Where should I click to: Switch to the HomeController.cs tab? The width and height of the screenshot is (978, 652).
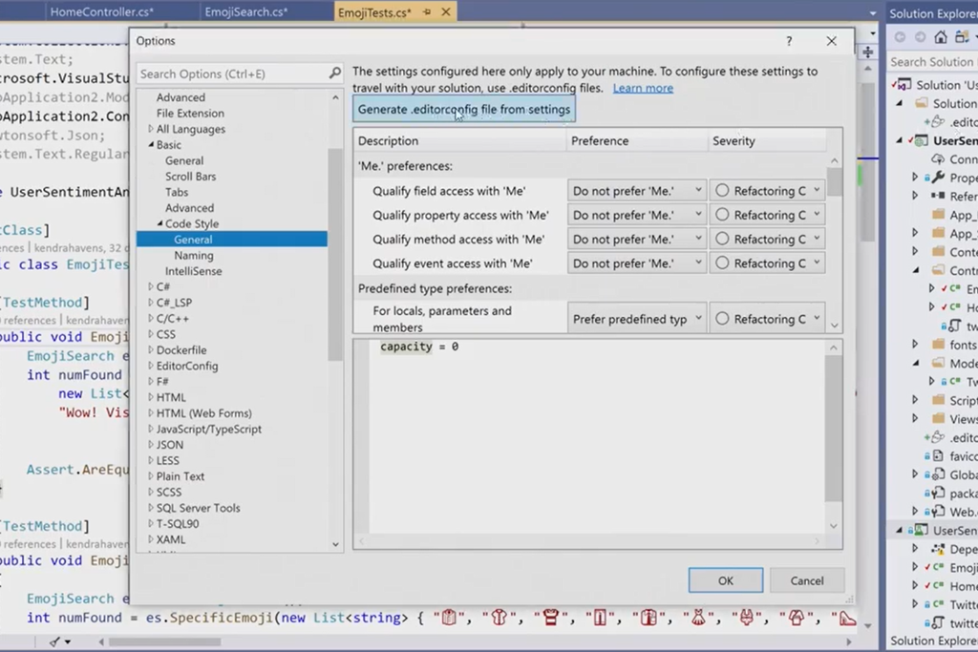pyautogui.click(x=102, y=11)
